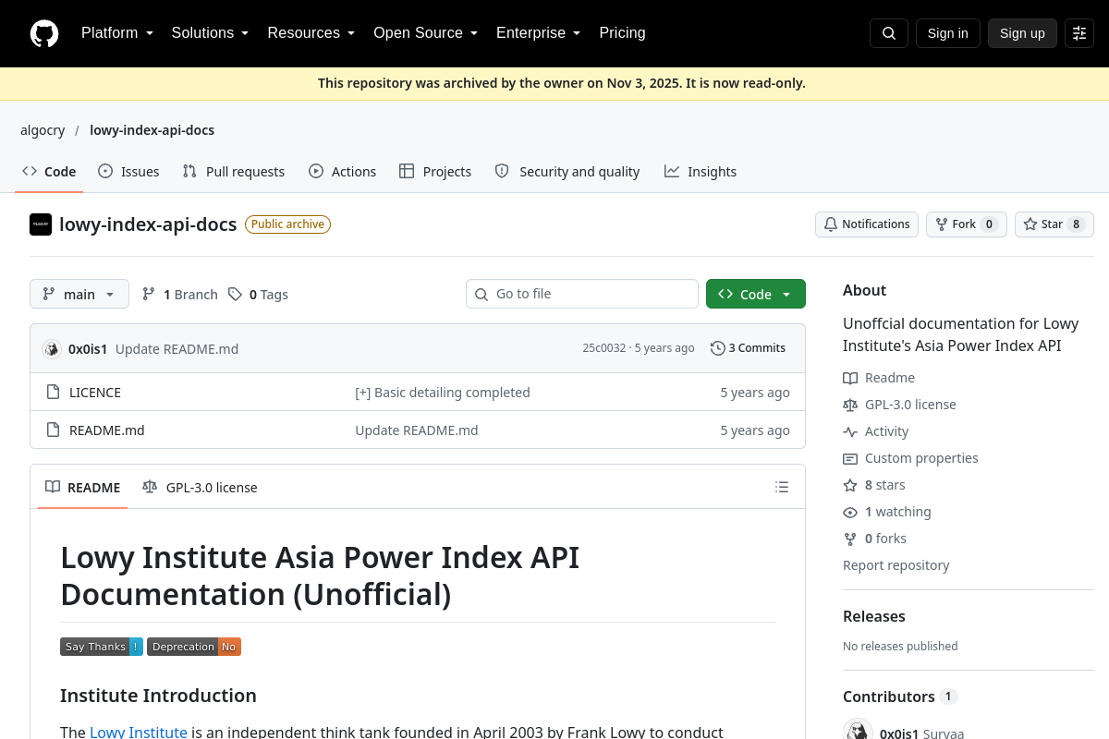
Task: Click the Sign in button
Action: pos(948,33)
